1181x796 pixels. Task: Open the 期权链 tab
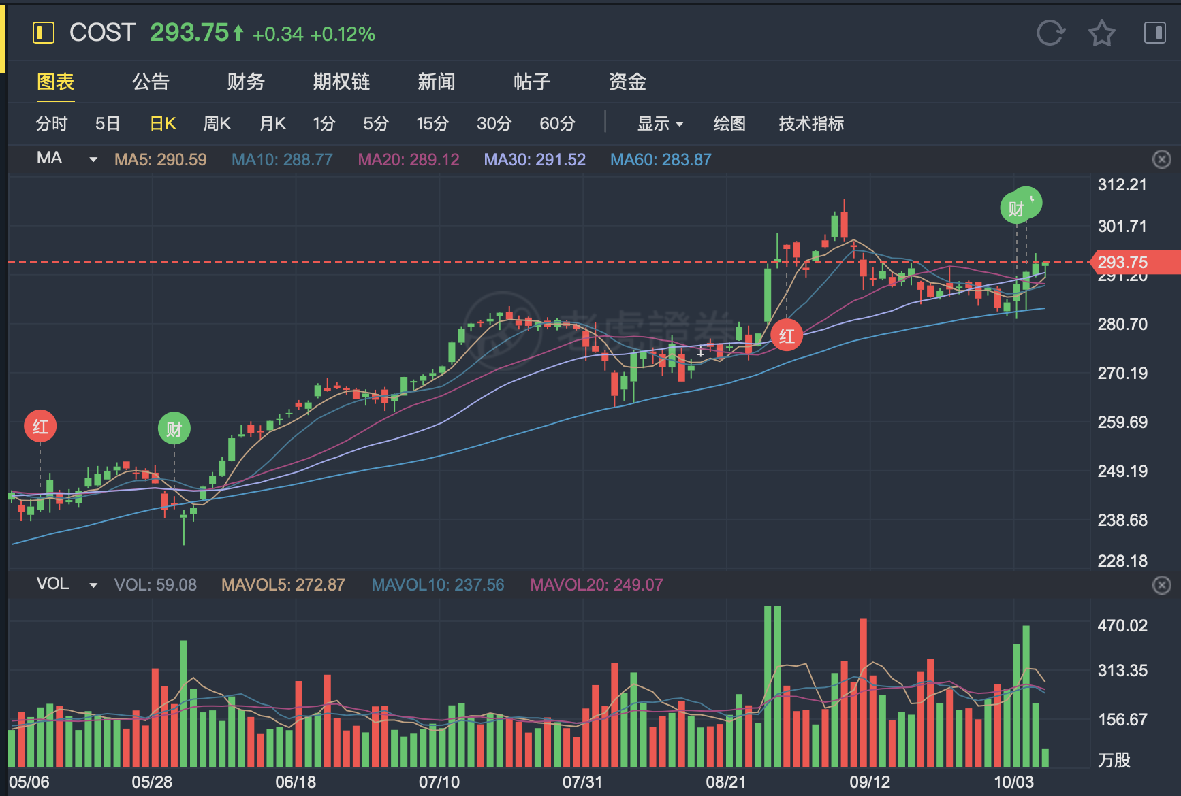tap(341, 82)
